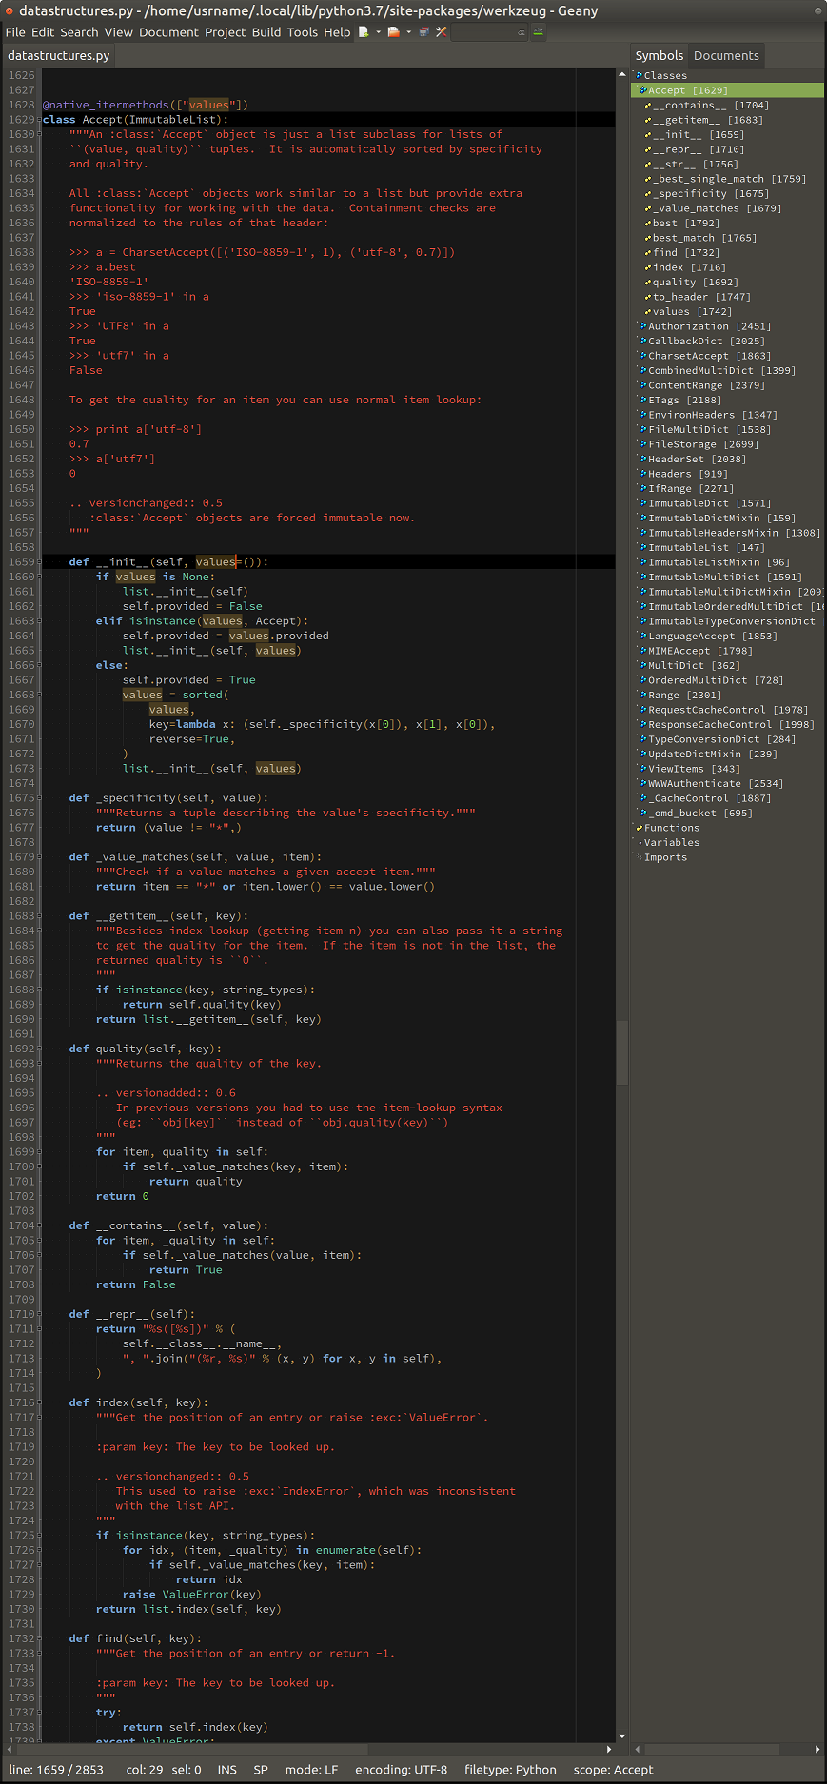Jump to to_header [1747] symbol
Viewport: 827px width, 1784px height.
(701, 297)
